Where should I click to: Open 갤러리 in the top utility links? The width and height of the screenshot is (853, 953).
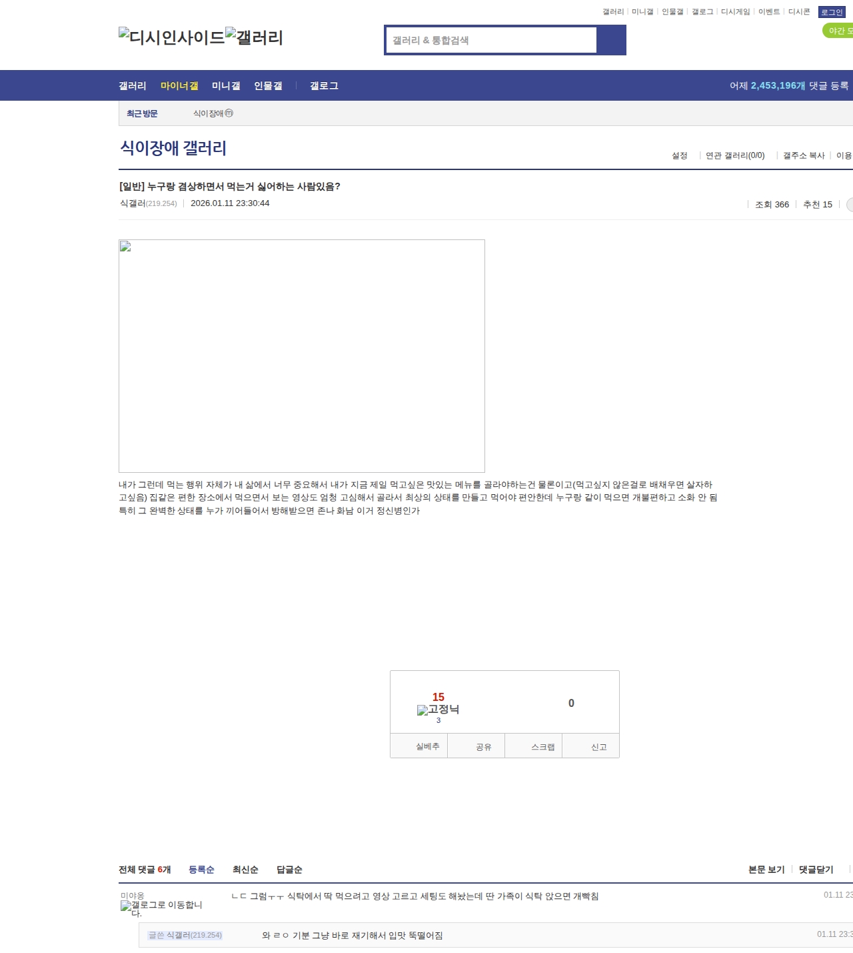[613, 12]
